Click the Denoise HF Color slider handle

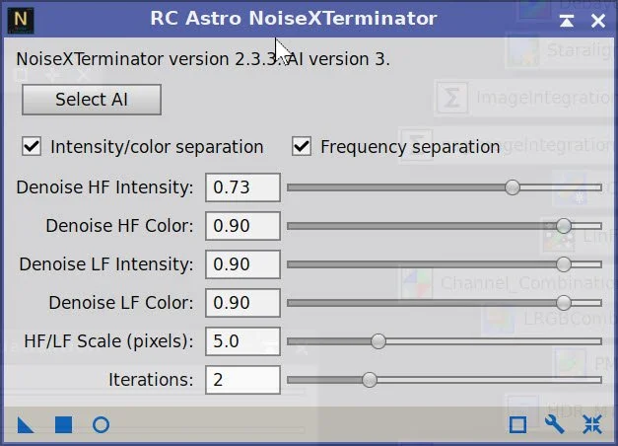[564, 226]
